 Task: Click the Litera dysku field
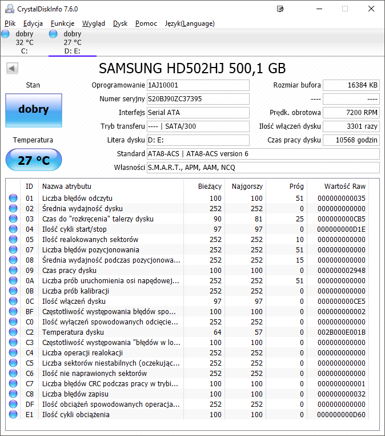tap(198, 140)
